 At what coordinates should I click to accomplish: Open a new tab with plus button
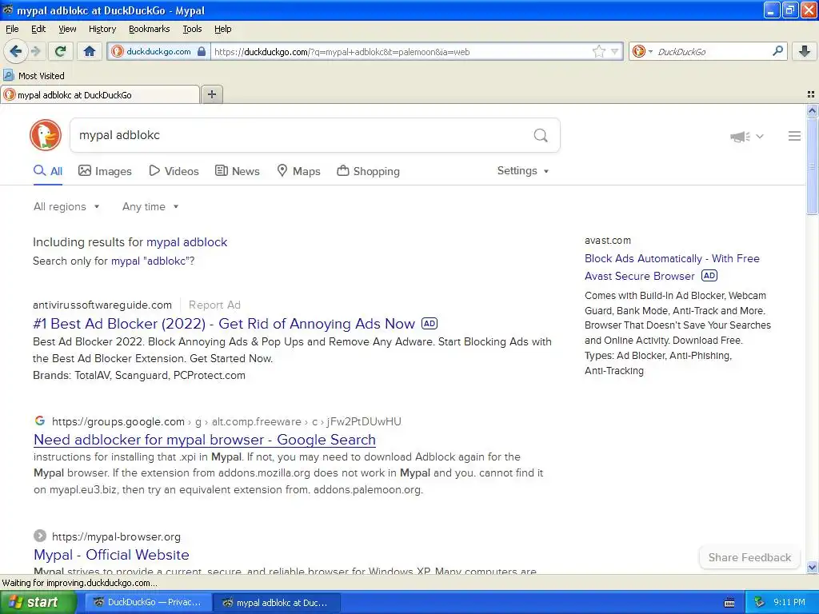[212, 94]
